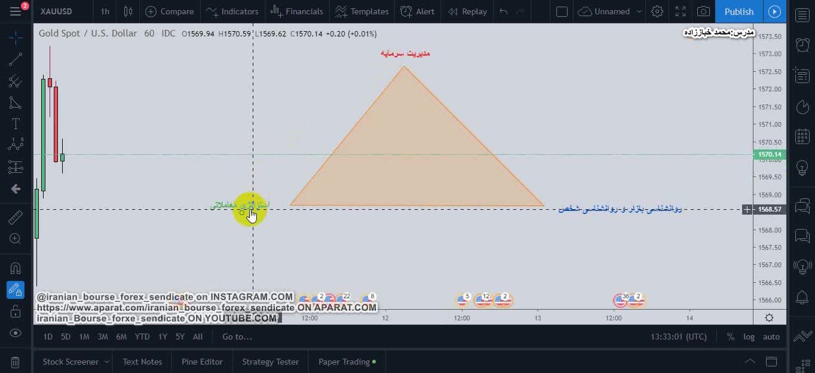This screenshot has width=815, height=373.
Task: Open the Strategy Tester tab
Action: tap(270, 362)
